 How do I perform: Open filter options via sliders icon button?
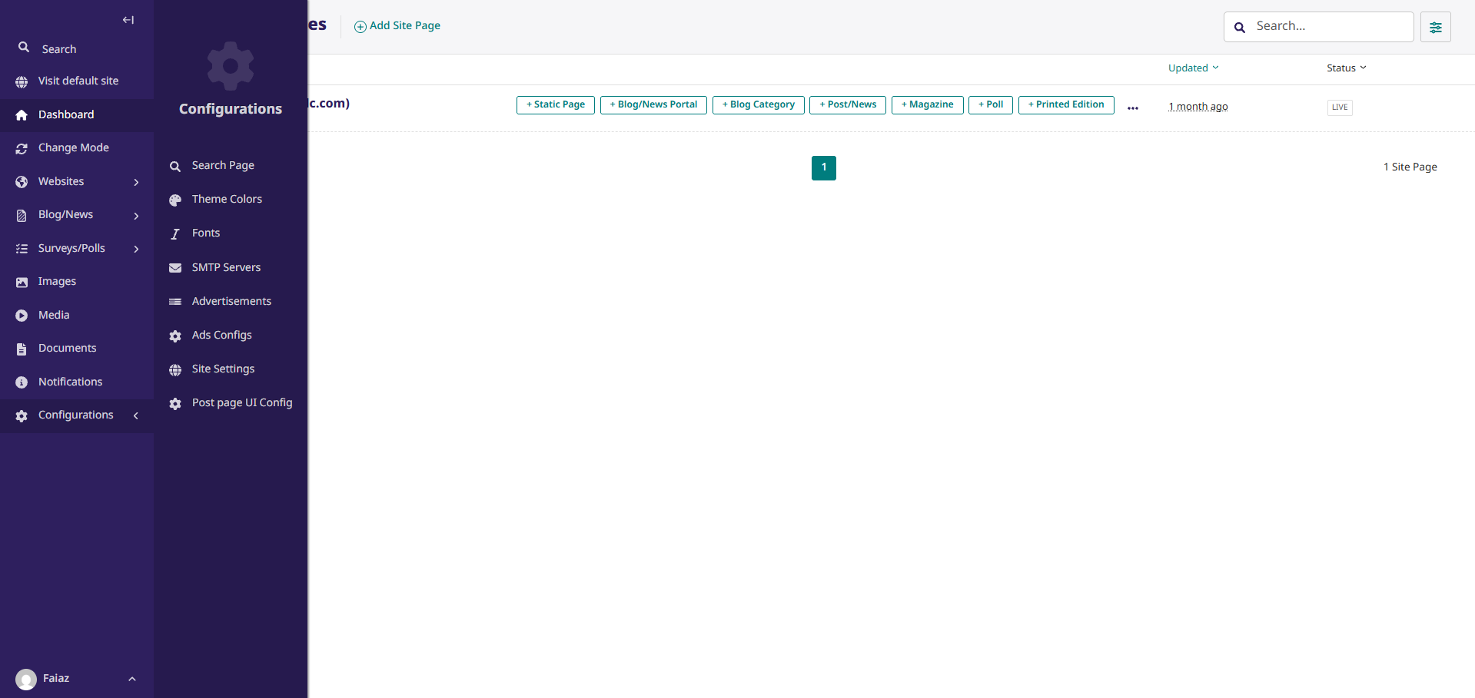[x=1436, y=27]
